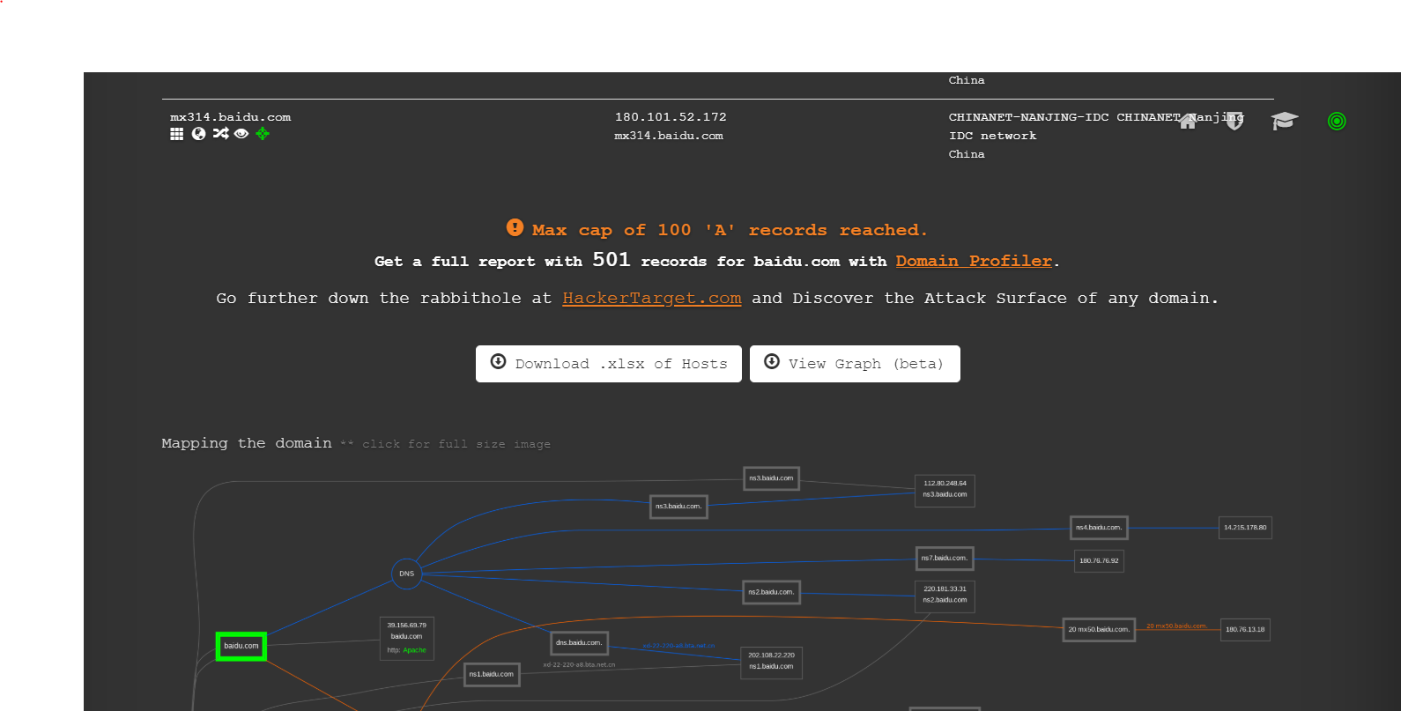Click the 'Max cap of 100' warning text
The width and height of the screenshot is (1401, 711).
click(x=730, y=230)
